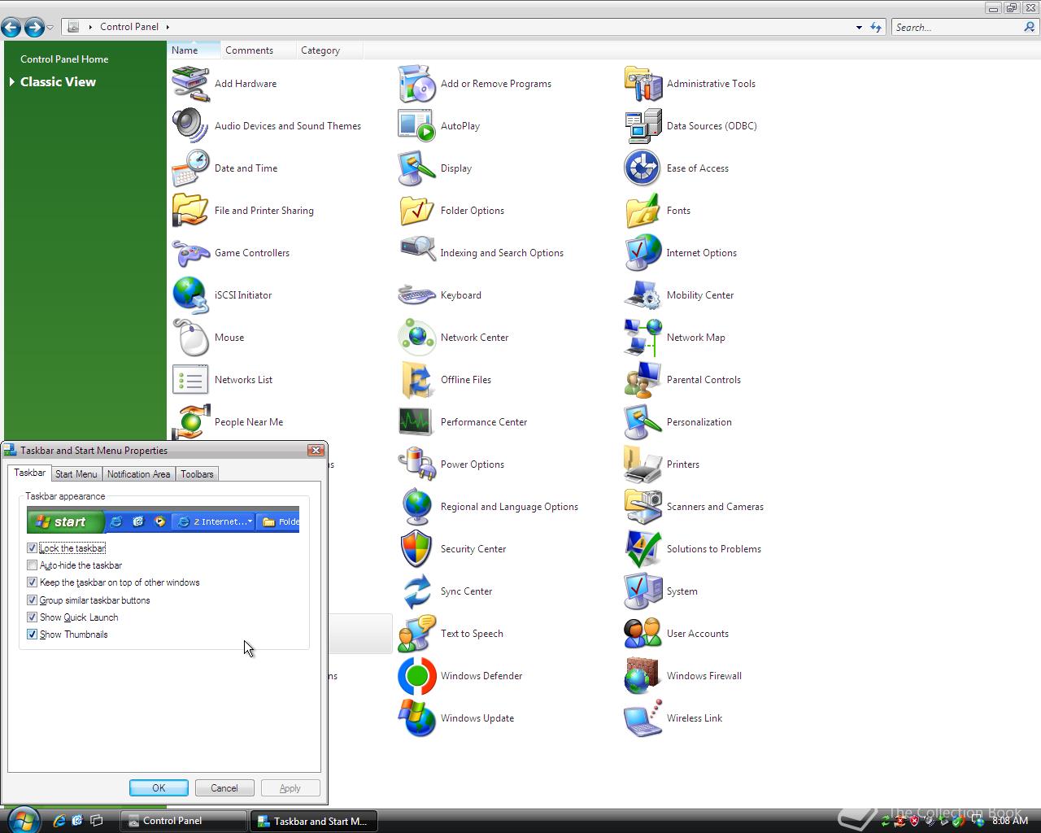The image size is (1041, 833).
Task: Sort by the Name column header
Action: point(194,50)
